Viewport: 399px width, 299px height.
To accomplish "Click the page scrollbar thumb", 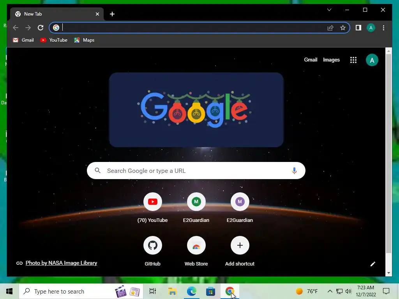I will point(388,154).
